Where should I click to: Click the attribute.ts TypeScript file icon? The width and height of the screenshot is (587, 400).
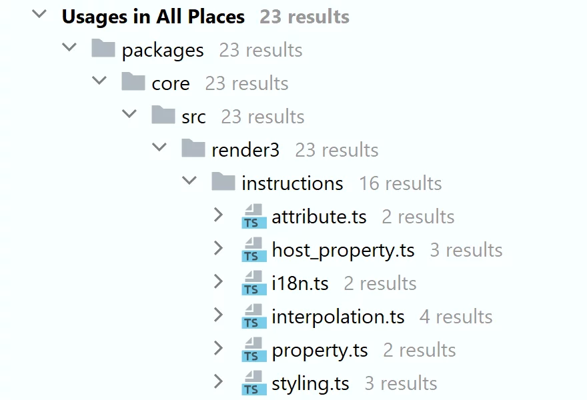(x=254, y=216)
